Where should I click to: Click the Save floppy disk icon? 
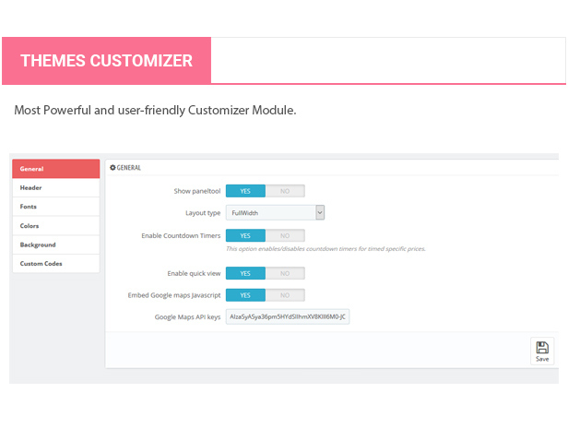coord(542,348)
